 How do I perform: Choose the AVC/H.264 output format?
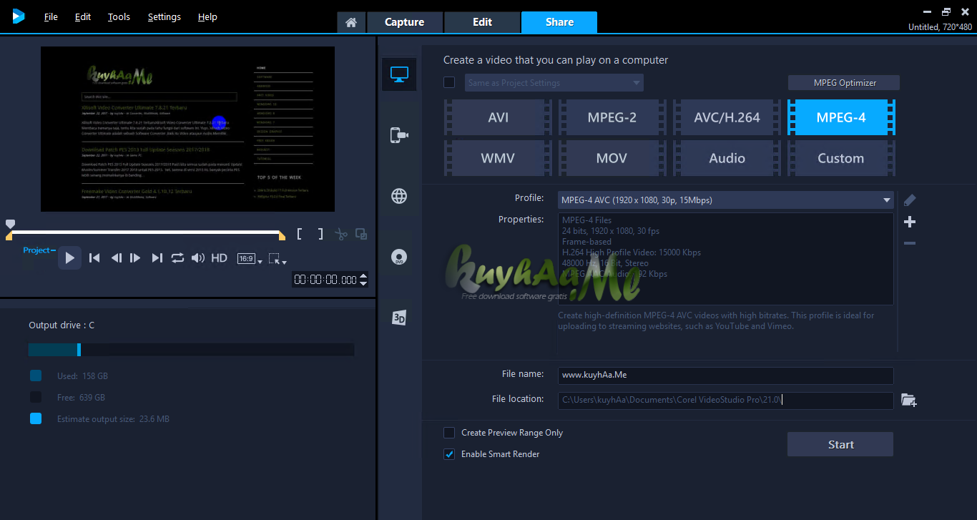click(727, 117)
